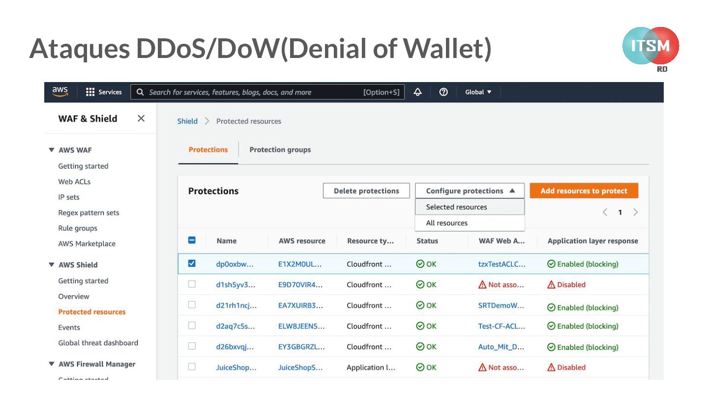This screenshot has height=398, width=708.
Task: Collapse the AWS WAF sidebar section
Action: coord(52,150)
